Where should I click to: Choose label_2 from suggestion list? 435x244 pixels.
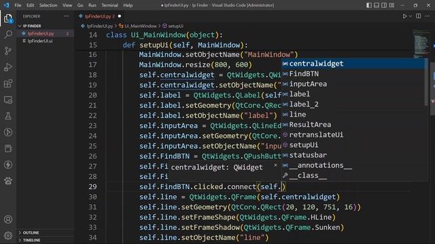[353, 104]
